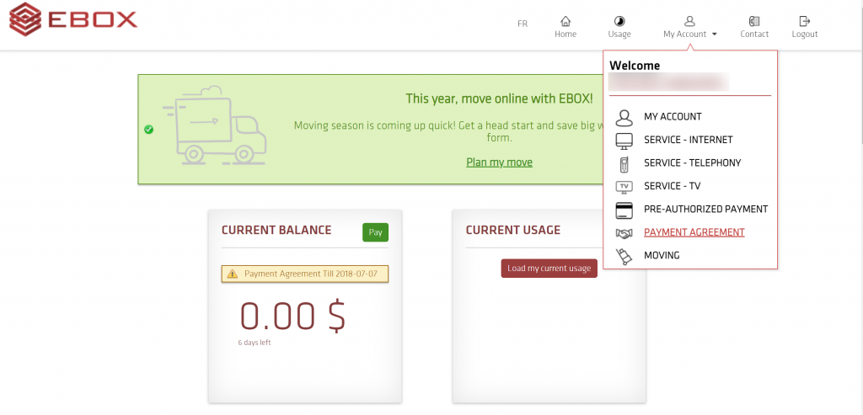Click the person icon beside My Account
This screenshot has width=863, height=415.
624,117
